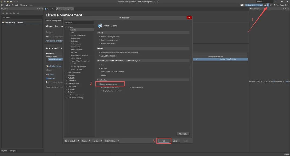Open the Projects panel options dropdown arrow
Screen dimensions: 290x156
click(x=38, y=9)
